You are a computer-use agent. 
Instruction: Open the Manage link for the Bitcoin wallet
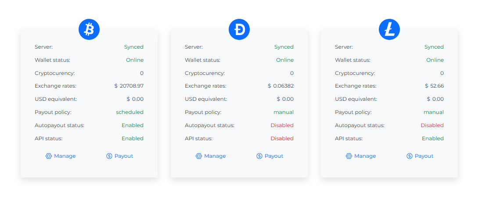click(65, 156)
